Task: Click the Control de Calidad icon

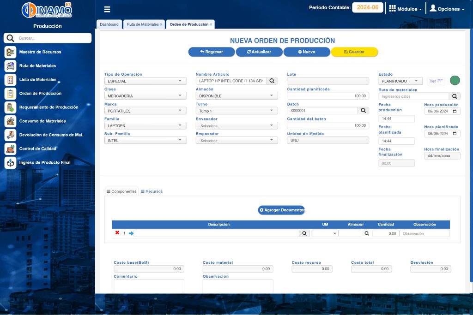Action: pos(10,149)
